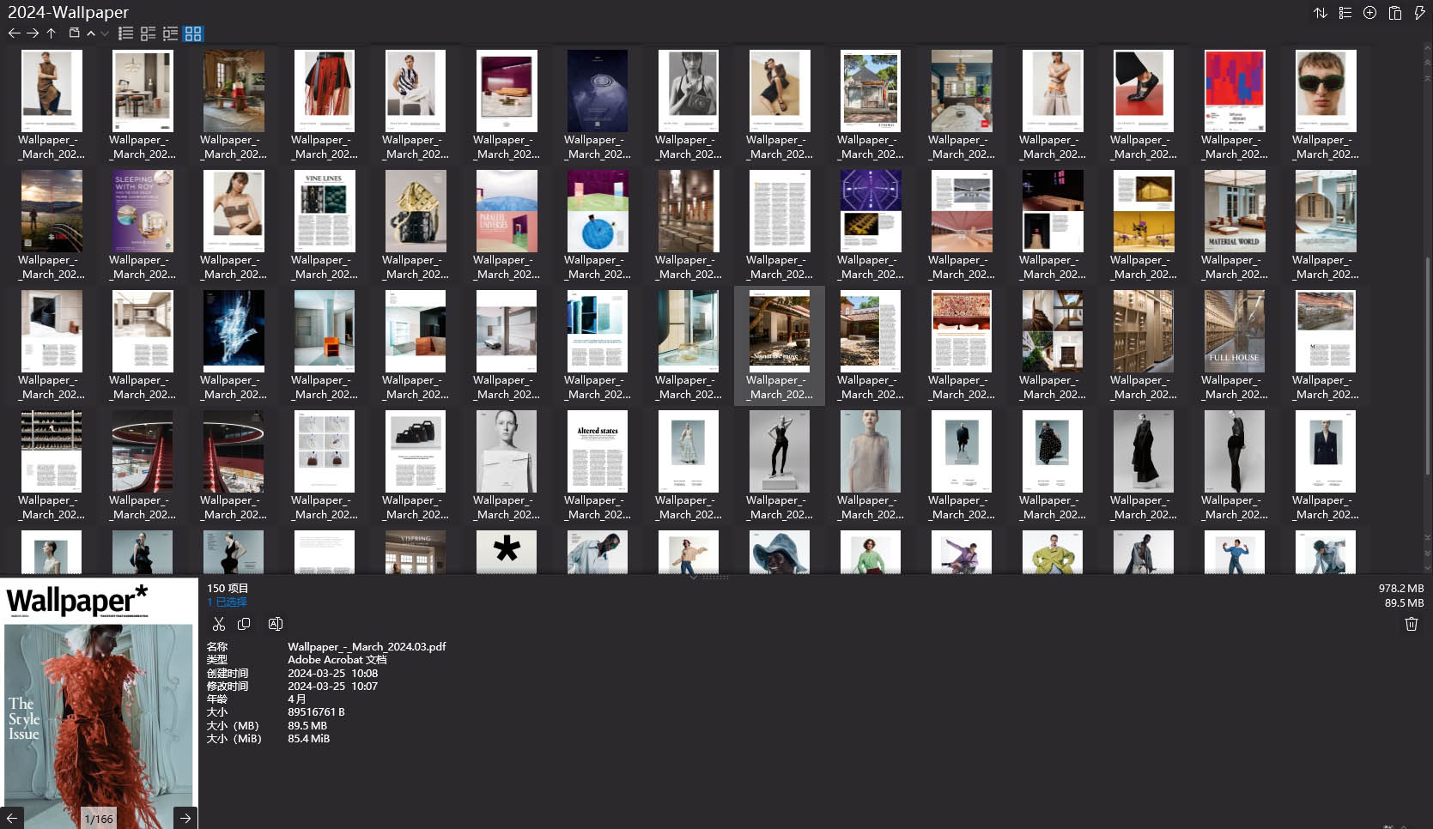
Task: Paste from clipboard using the clipboard icon
Action: pyautogui.click(x=1394, y=13)
